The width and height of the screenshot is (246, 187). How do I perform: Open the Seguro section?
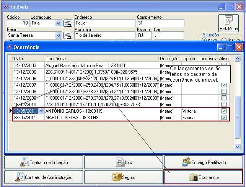click(123, 177)
